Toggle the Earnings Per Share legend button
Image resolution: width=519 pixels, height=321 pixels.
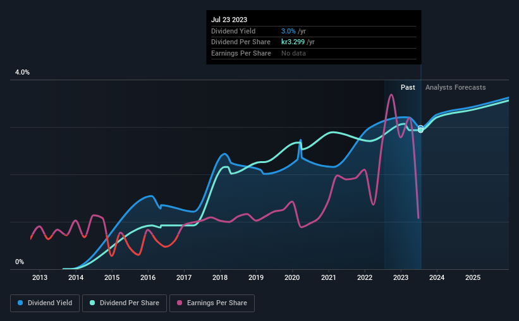pos(212,303)
